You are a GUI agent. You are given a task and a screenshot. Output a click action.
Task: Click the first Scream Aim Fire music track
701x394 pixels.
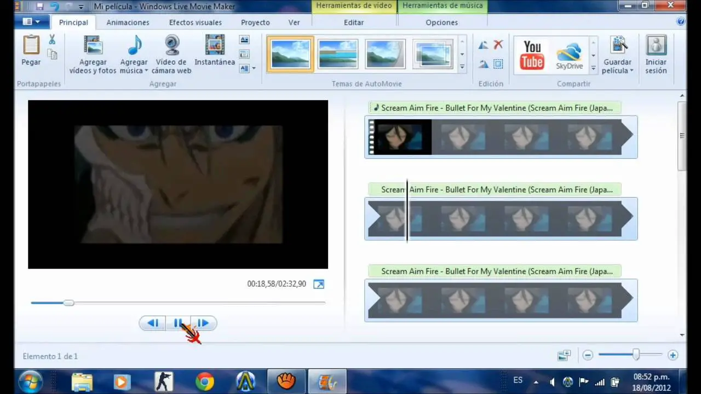pyautogui.click(x=495, y=108)
